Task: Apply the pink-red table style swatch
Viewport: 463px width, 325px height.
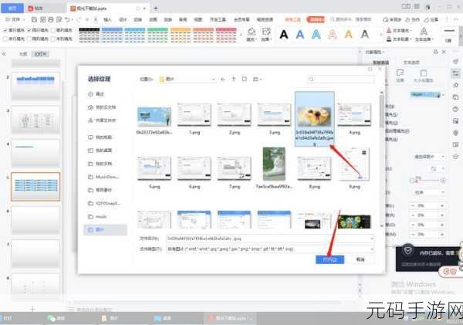Action: (226, 35)
